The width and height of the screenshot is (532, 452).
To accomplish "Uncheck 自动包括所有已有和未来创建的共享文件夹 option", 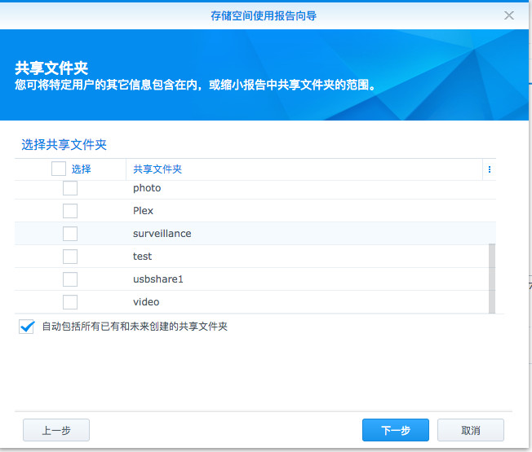I will [x=26, y=327].
